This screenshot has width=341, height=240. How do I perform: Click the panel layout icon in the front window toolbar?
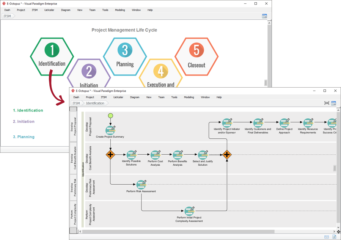point(334,103)
